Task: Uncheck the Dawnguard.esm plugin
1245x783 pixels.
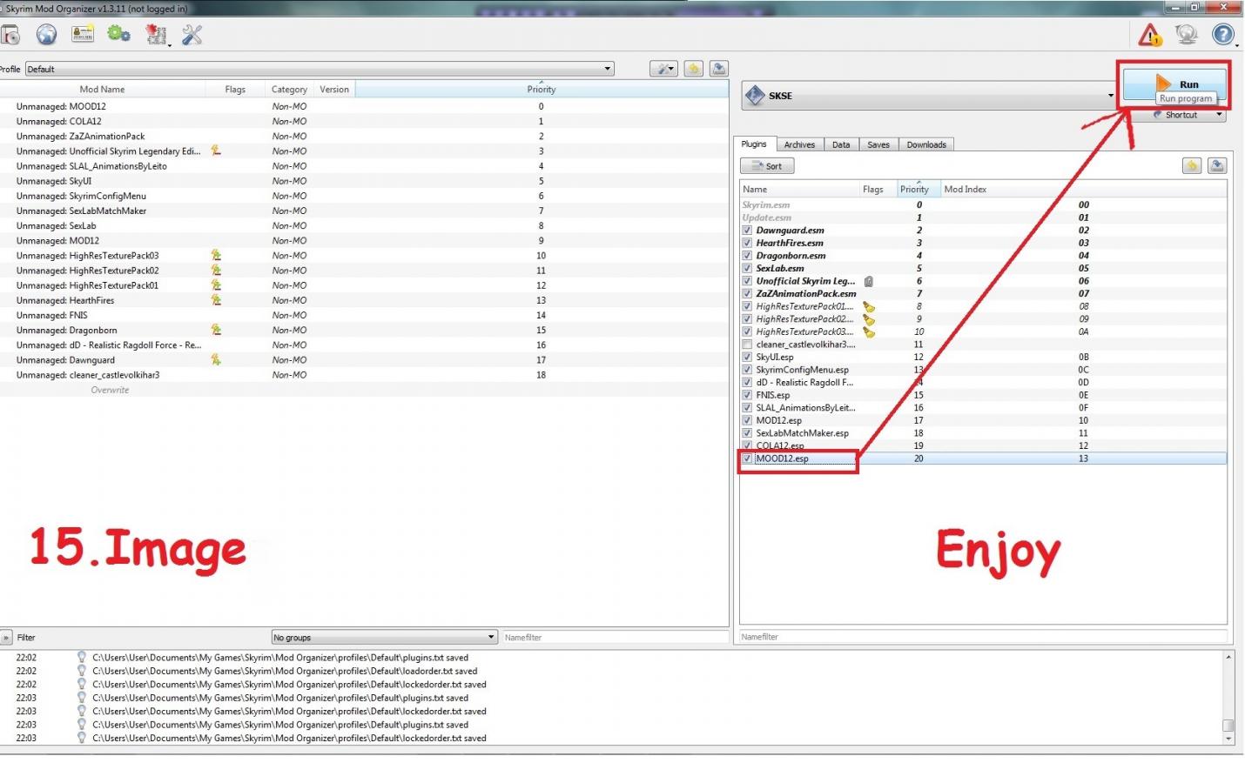Action: pyautogui.click(x=747, y=231)
